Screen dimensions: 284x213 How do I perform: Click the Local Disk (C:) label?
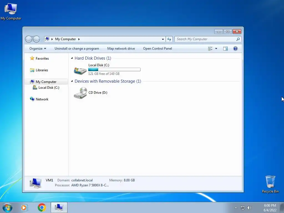pyautogui.click(x=99, y=65)
